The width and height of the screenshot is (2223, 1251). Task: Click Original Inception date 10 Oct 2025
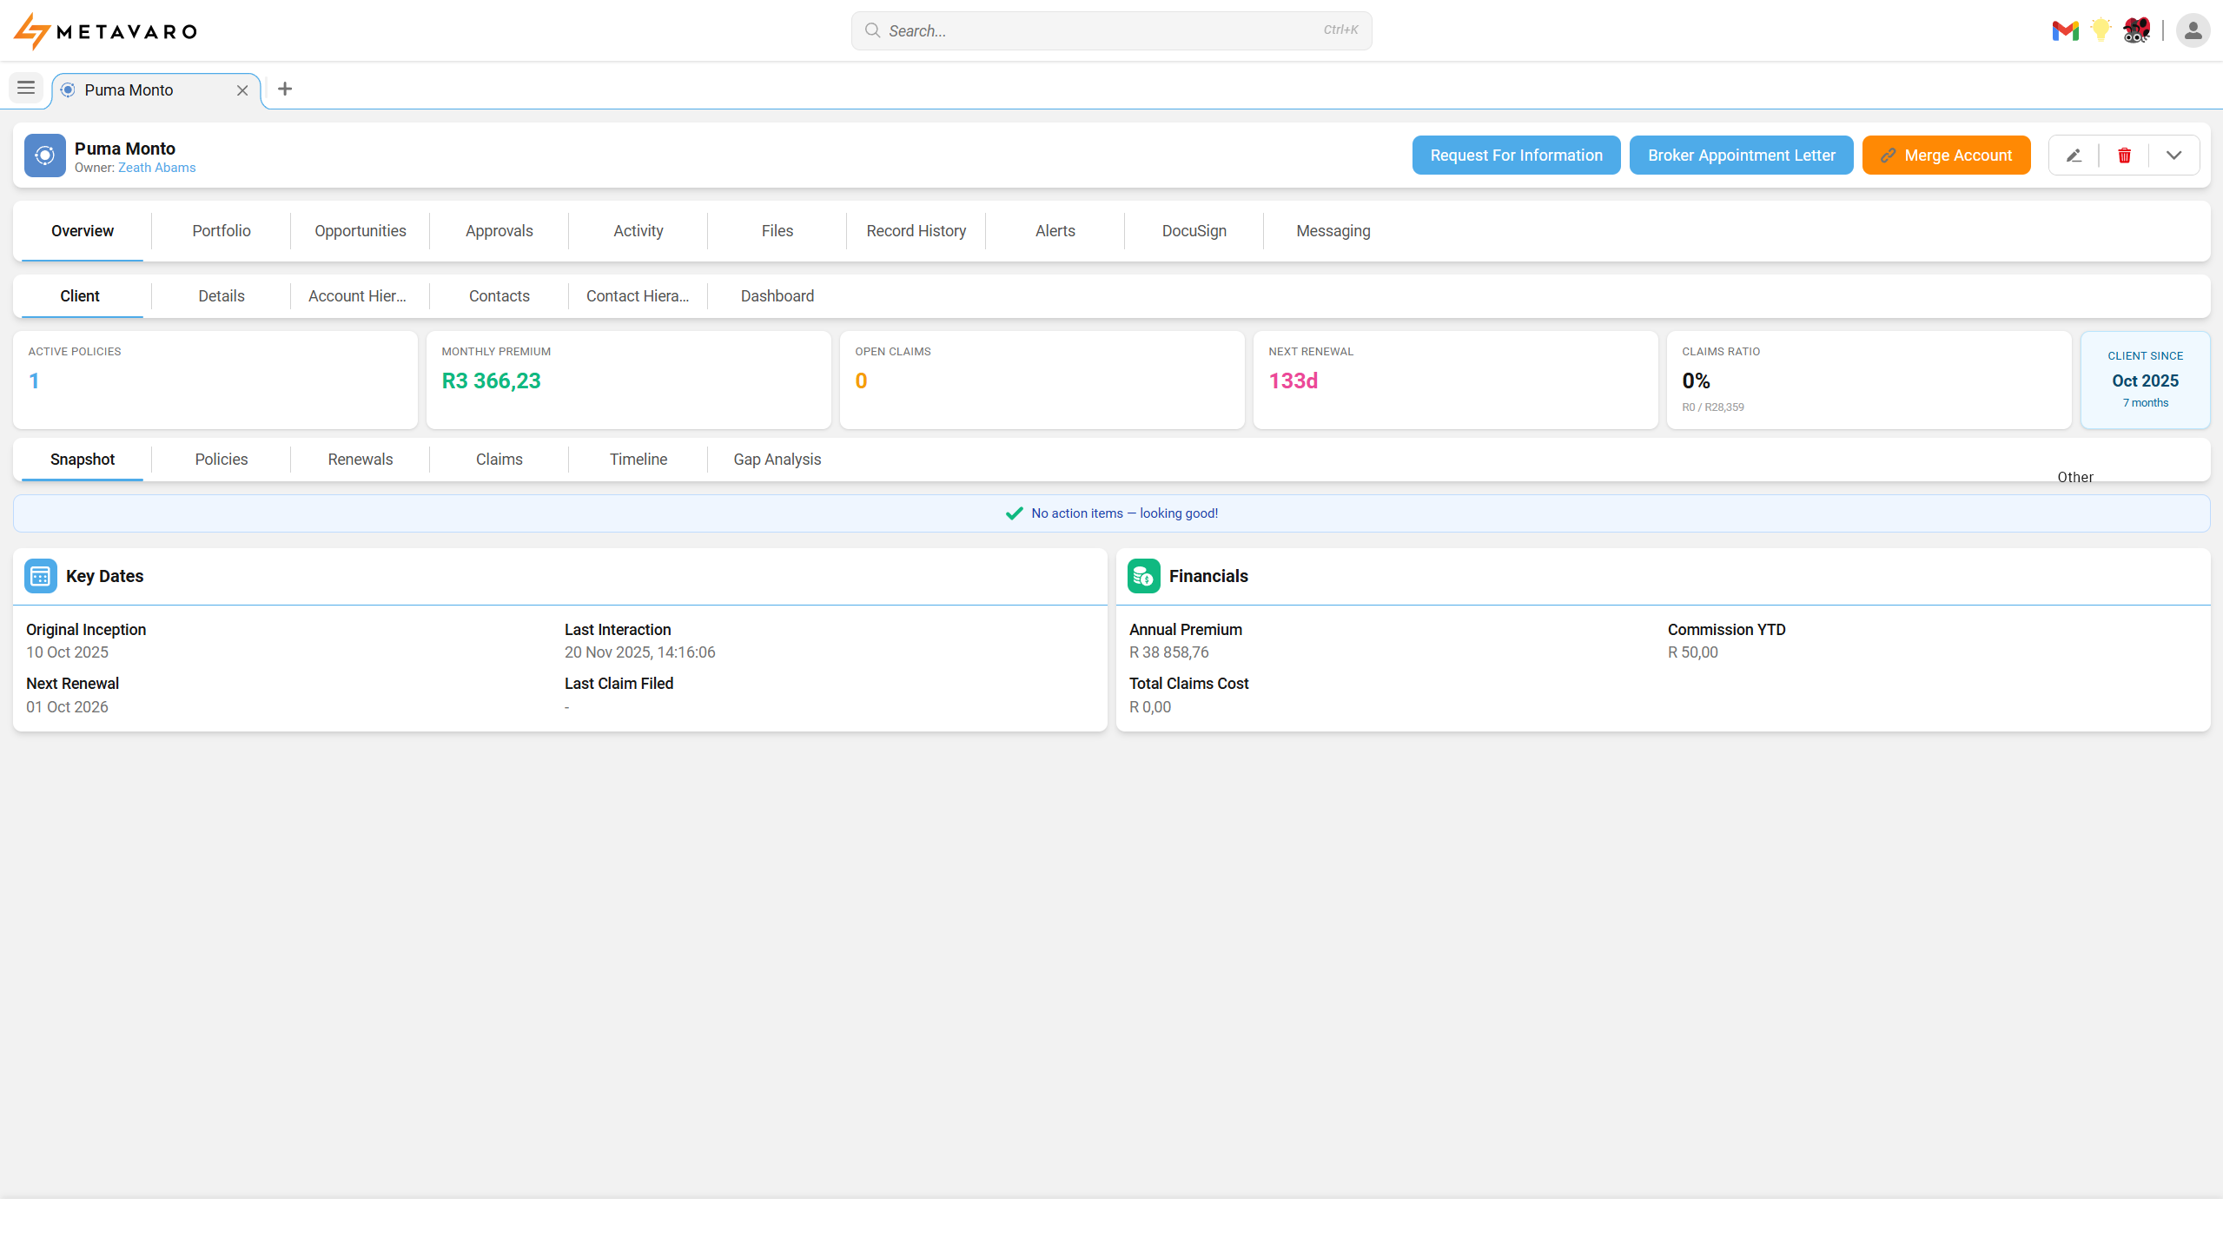click(x=68, y=652)
